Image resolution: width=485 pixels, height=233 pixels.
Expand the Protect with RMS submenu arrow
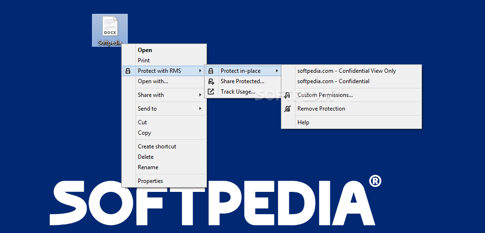[x=200, y=71]
